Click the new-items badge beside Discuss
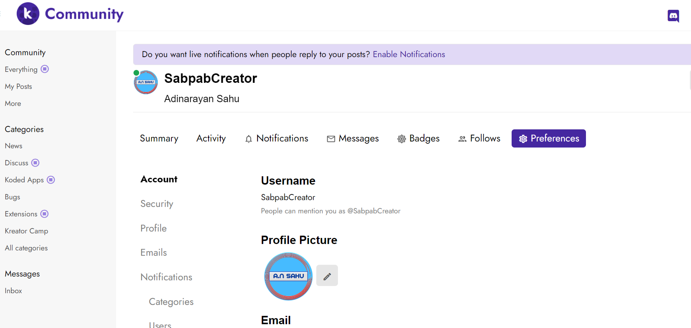The height and width of the screenshot is (328, 691). (x=35, y=163)
